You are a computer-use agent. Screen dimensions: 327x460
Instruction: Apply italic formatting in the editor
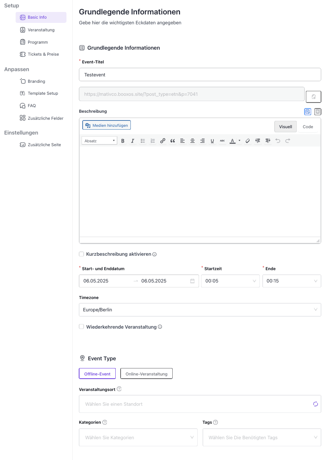click(133, 141)
